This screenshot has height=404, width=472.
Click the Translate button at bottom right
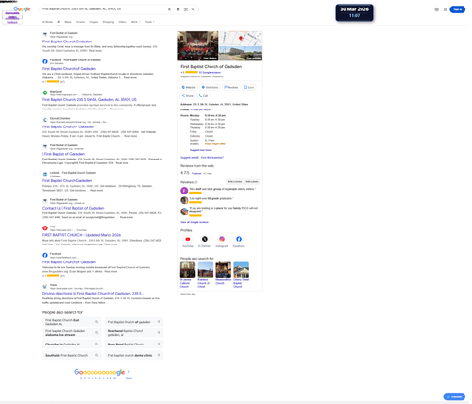click(x=454, y=396)
